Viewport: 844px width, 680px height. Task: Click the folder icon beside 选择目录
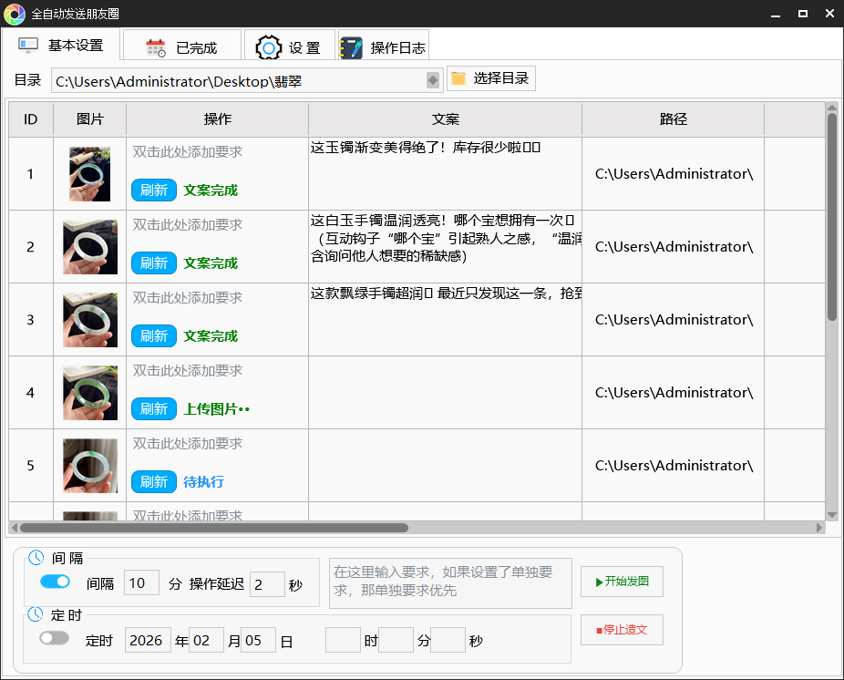pos(458,77)
